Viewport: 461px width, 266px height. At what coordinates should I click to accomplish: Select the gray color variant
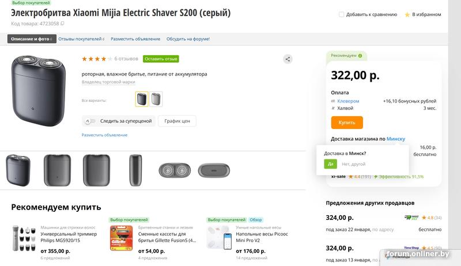coord(142,99)
